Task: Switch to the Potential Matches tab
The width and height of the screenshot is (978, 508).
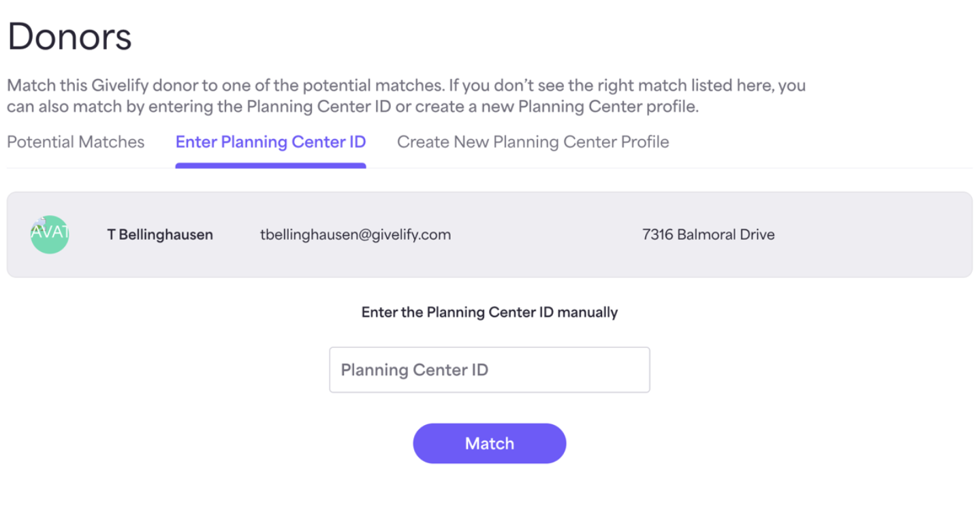Action: pyautogui.click(x=76, y=142)
